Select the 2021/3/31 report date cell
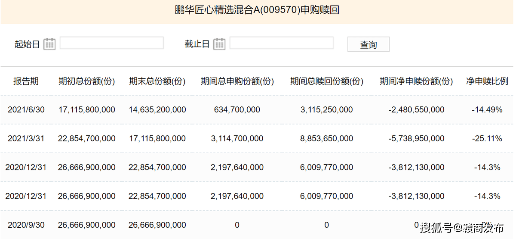Image resolution: width=516 pixels, height=239 pixels. [x=26, y=139]
